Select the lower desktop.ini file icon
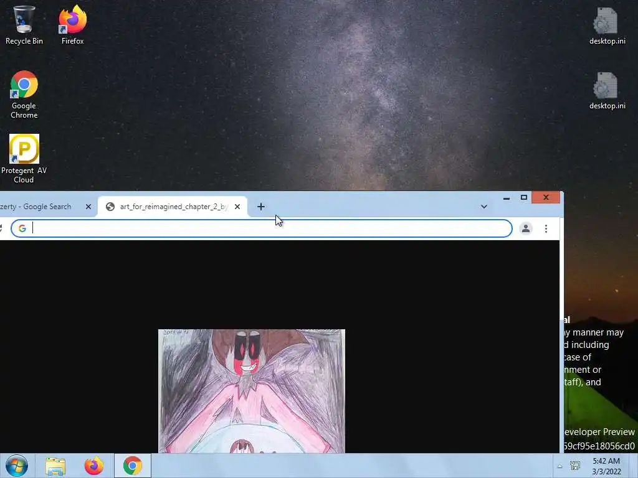Image resolution: width=638 pixels, height=478 pixels. click(x=607, y=91)
